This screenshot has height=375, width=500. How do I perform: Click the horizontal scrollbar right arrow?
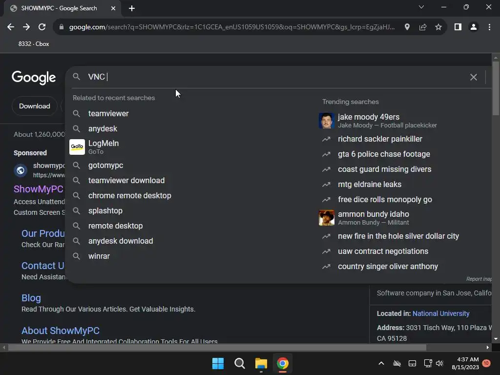(488, 347)
